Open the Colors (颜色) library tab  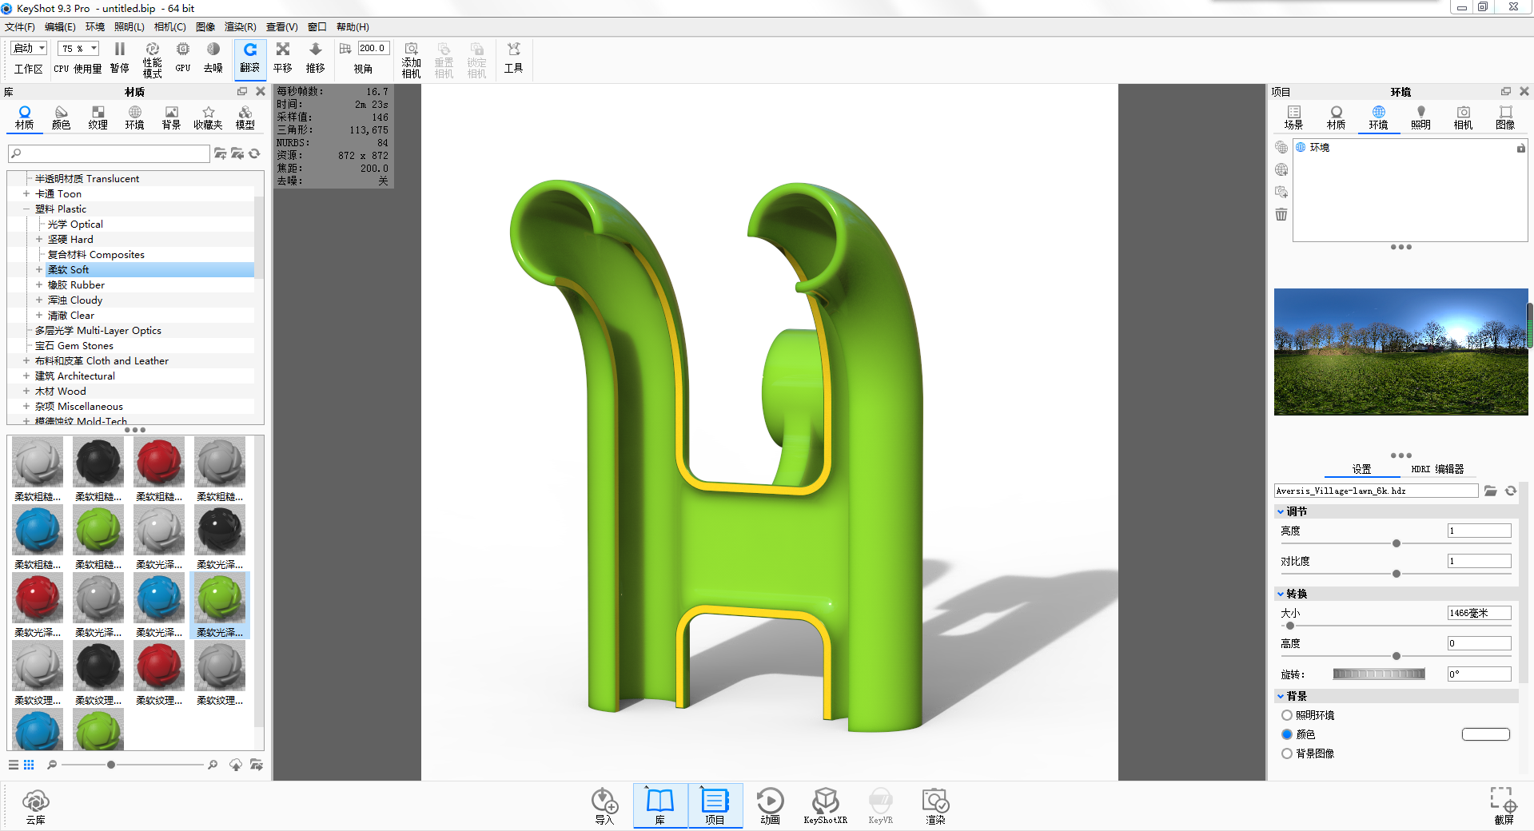pyautogui.click(x=62, y=117)
